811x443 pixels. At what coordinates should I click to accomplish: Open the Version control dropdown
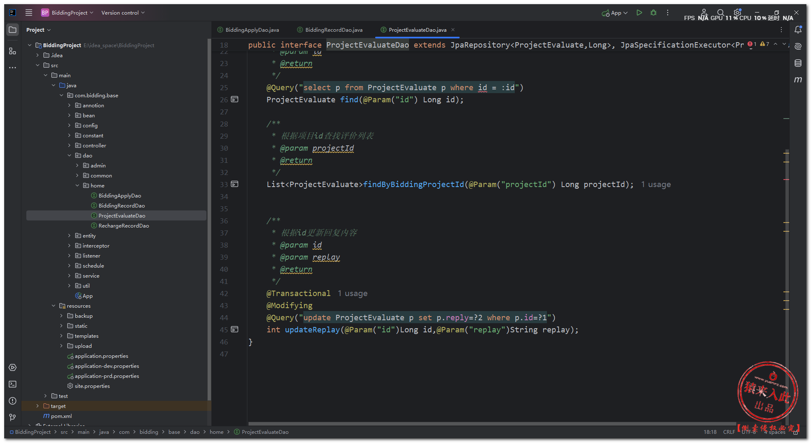[123, 13]
